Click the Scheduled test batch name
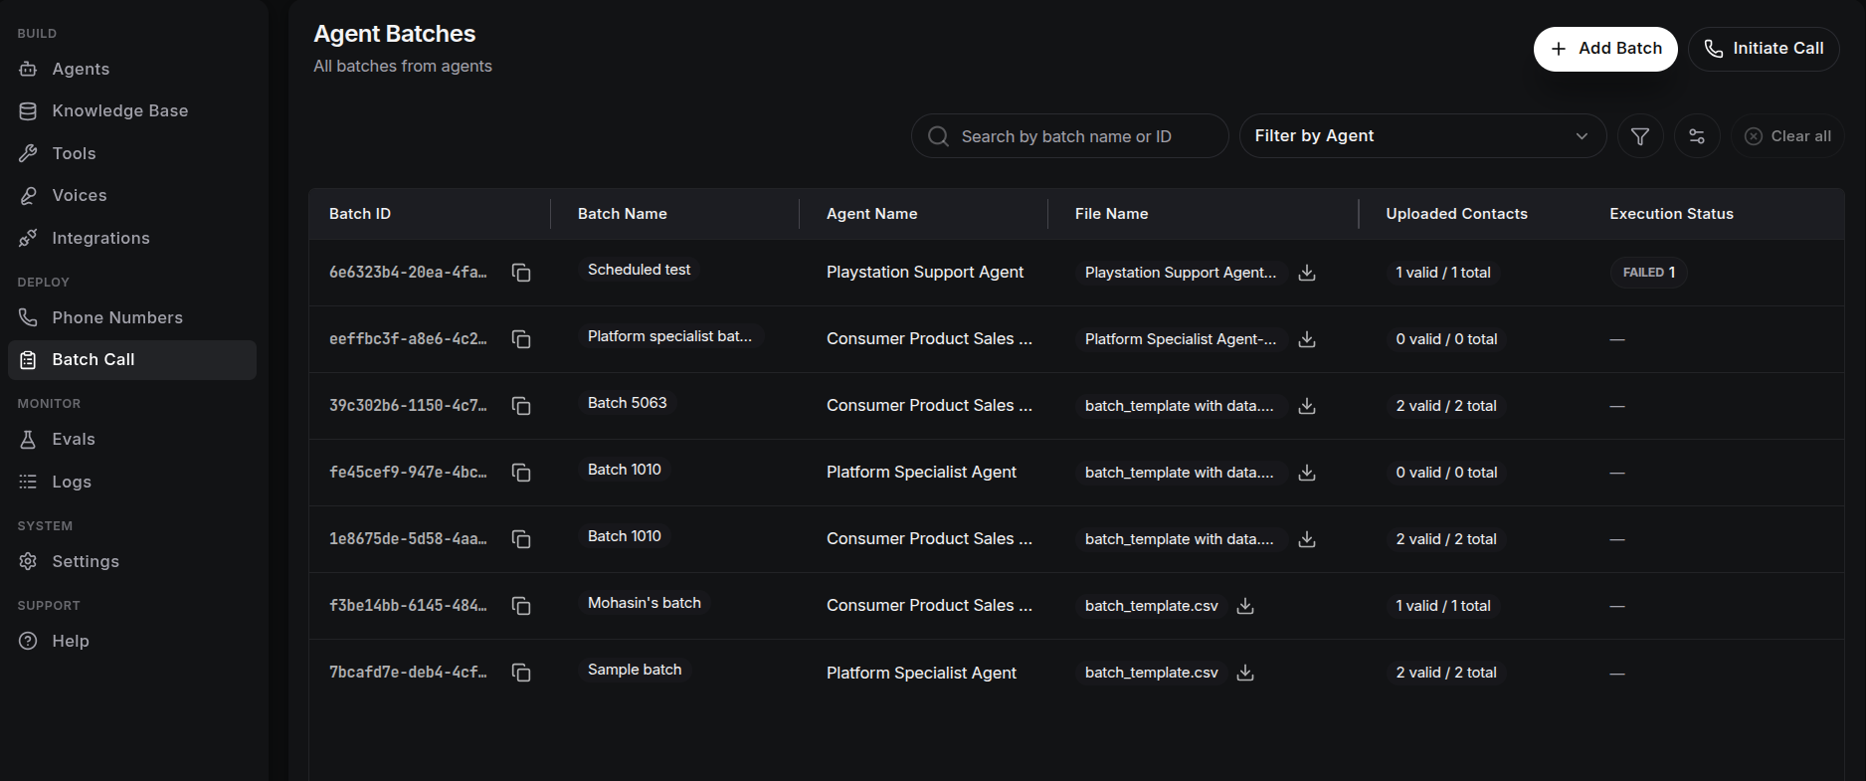 [x=639, y=270]
